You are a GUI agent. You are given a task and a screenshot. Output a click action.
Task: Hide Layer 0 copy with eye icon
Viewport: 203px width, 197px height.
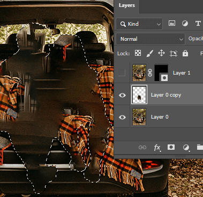point(122,95)
